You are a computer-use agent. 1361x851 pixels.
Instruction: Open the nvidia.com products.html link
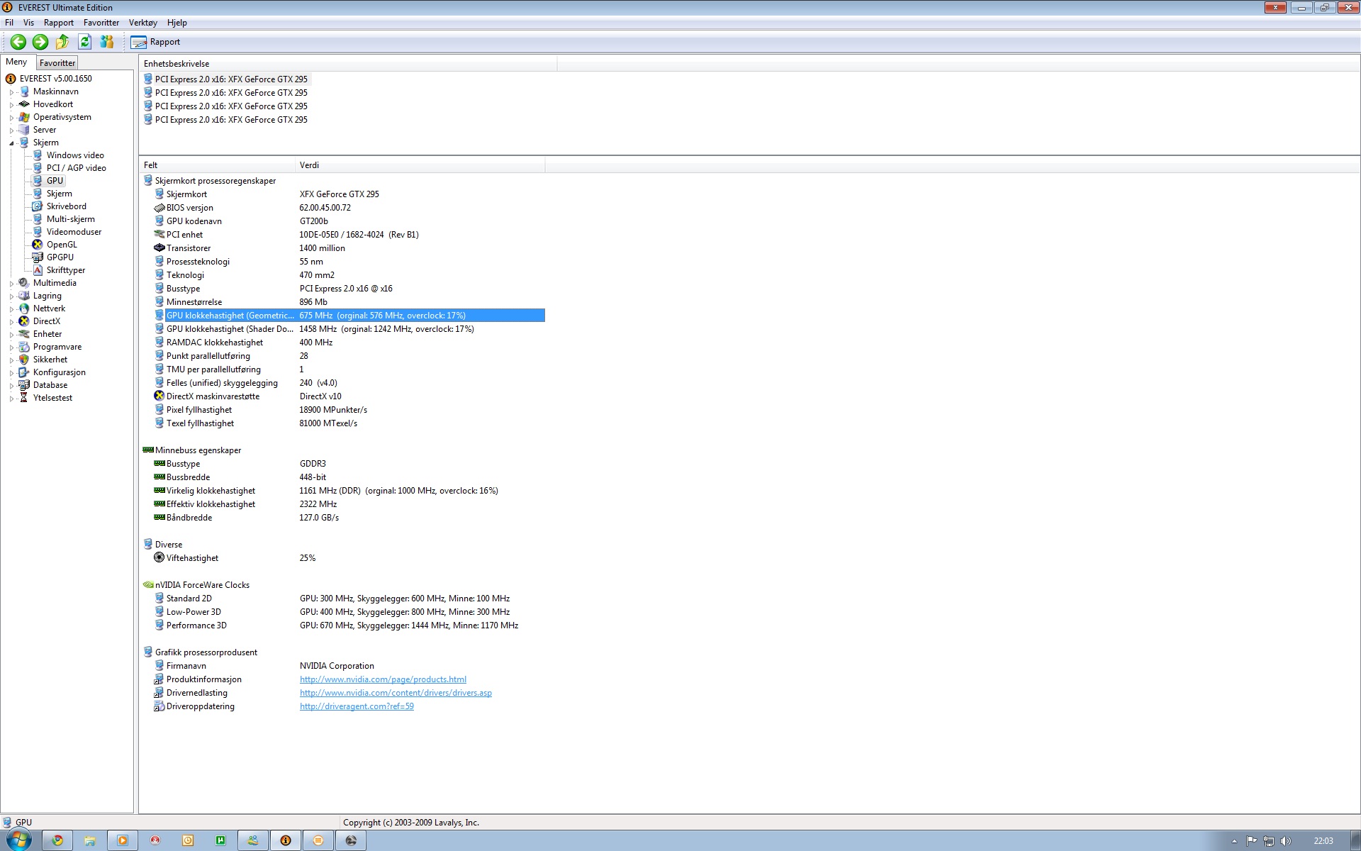pyautogui.click(x=383, y=679)
